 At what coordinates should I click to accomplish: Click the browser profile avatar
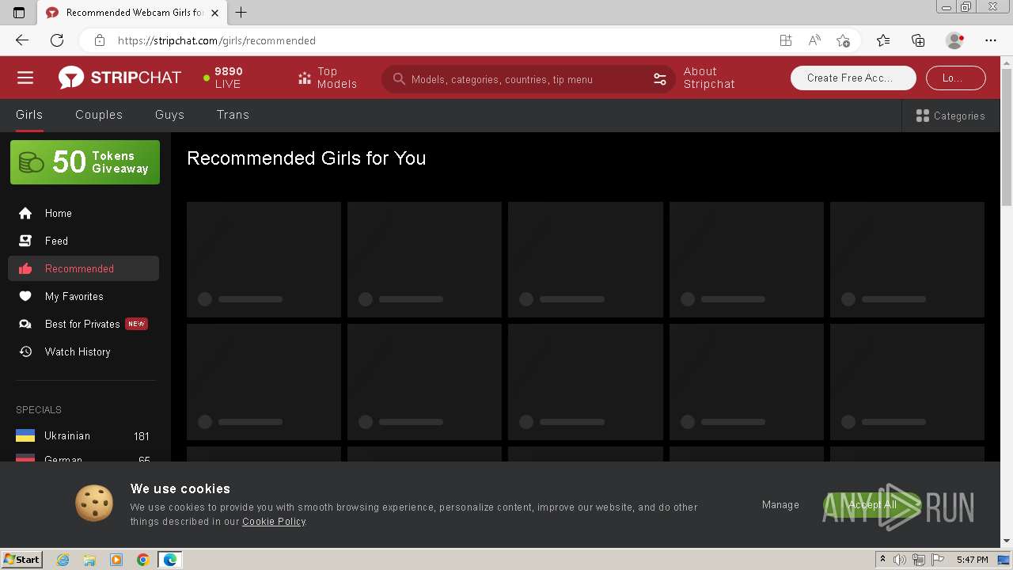954,40
